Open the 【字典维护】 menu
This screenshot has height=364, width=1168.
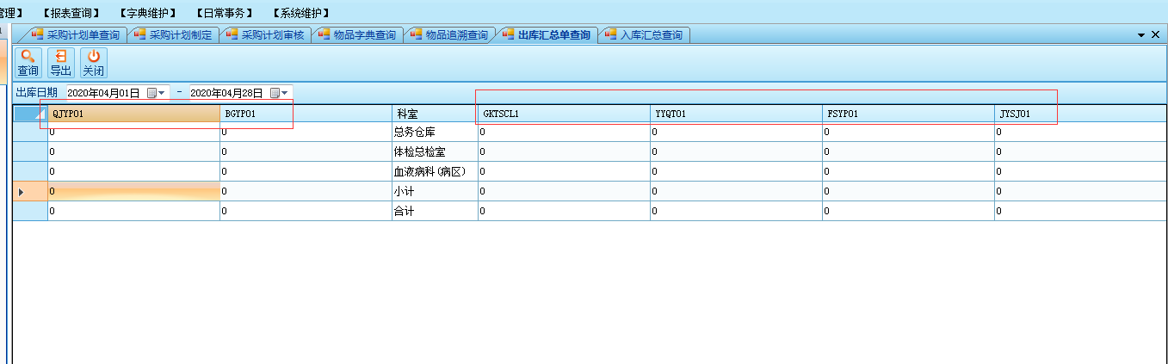pyautogui.click(x=149, y=13)
